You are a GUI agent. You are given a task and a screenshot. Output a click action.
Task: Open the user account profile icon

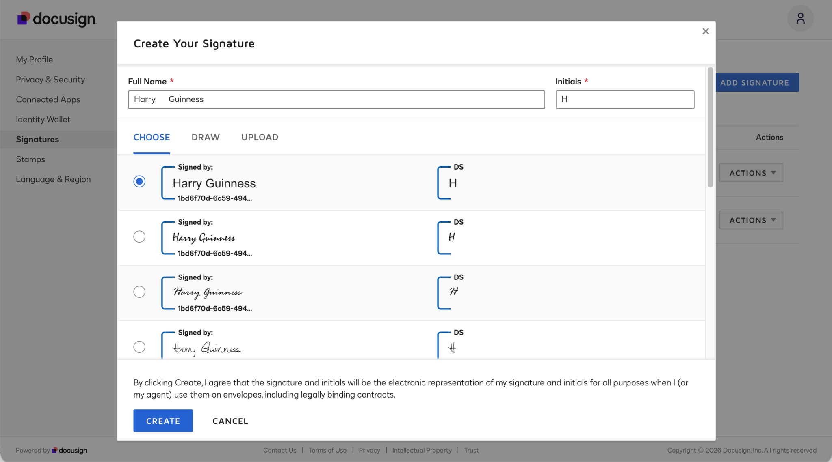[x=800, y=18]
